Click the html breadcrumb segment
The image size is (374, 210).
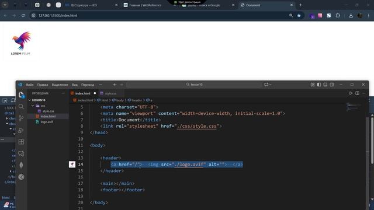pyautogui.click(x=105, y=100)
